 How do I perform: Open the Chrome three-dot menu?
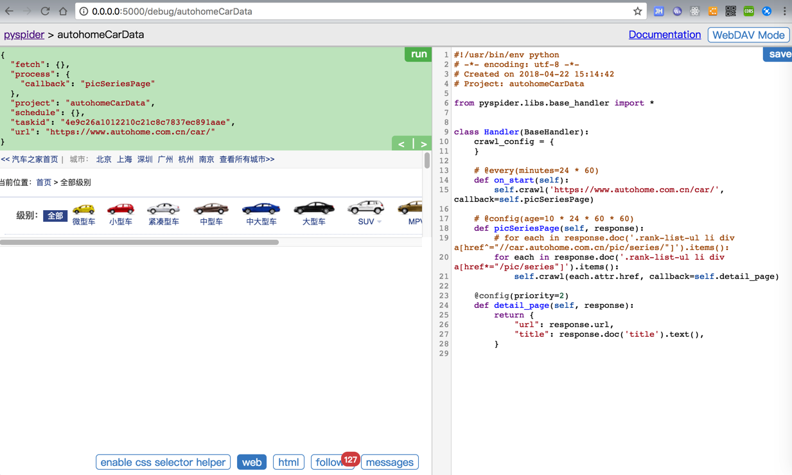coord(784,12)
